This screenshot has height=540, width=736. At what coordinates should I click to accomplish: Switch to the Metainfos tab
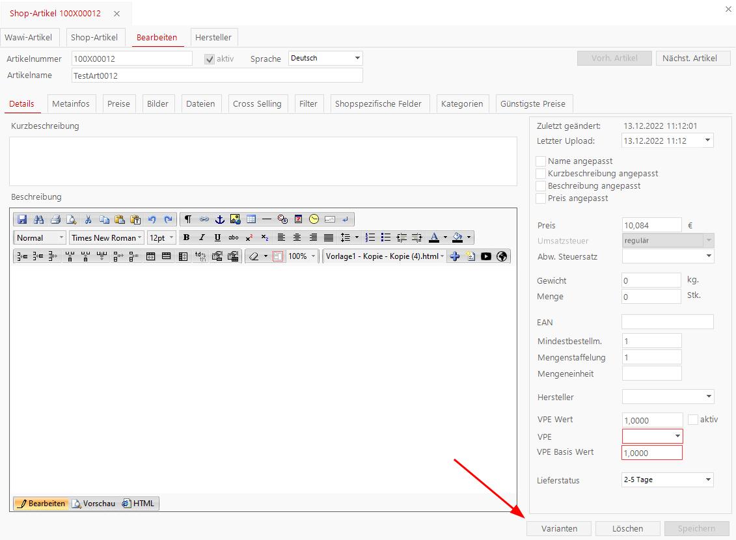click(x=71, y=104)
